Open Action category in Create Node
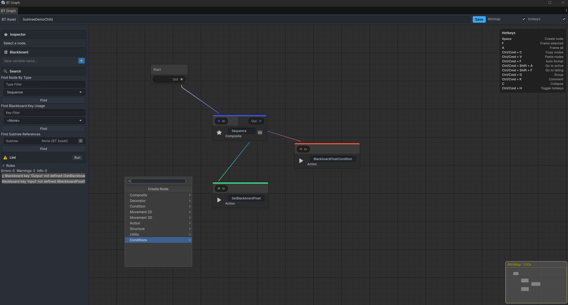Image resolution: width=568 pixels, height=305 pixels. tap(158, 223)
